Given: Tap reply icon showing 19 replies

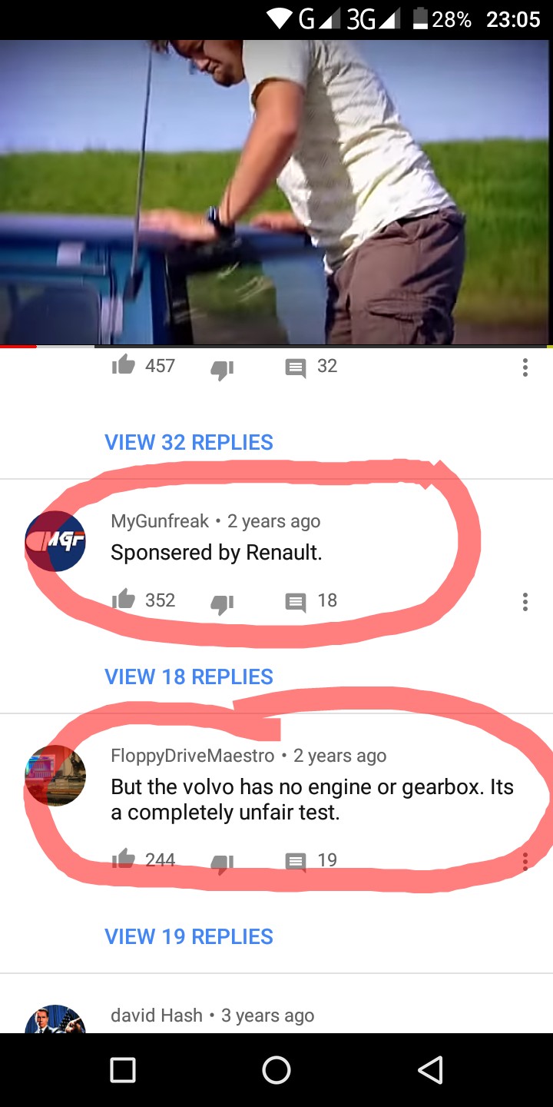Looking at the screenshot, I should pos(296,862).
